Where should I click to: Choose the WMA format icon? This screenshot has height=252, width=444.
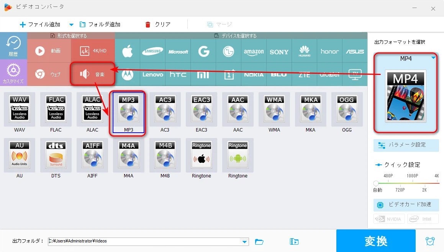pos(274,109)
